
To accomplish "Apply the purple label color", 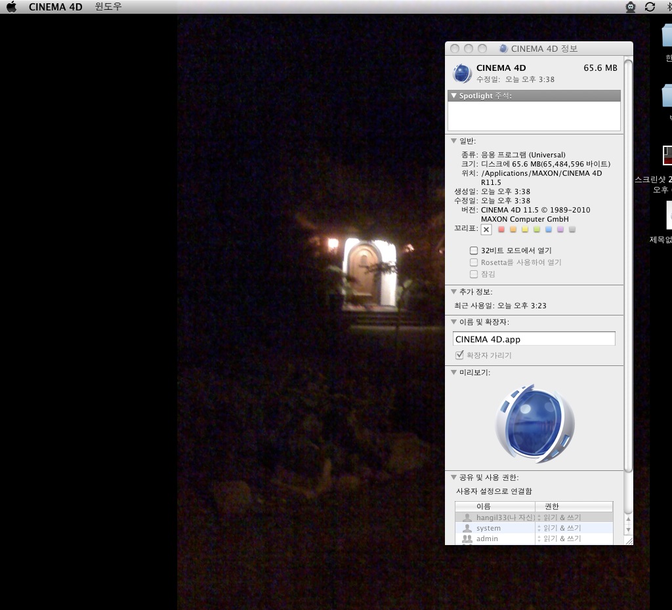I will pyautogui.click(x=560, y=230).
